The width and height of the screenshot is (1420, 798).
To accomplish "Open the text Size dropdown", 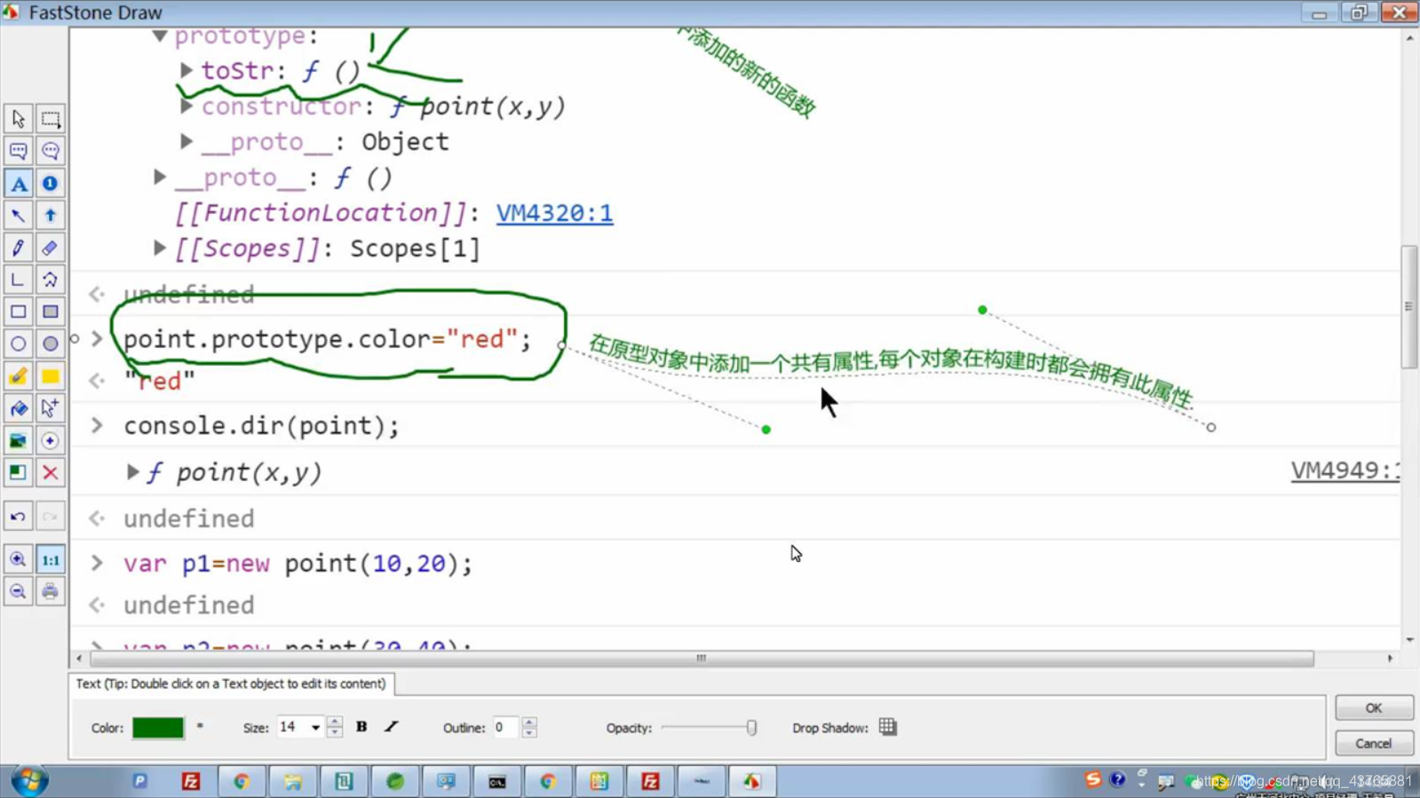I will coord(315,728).
